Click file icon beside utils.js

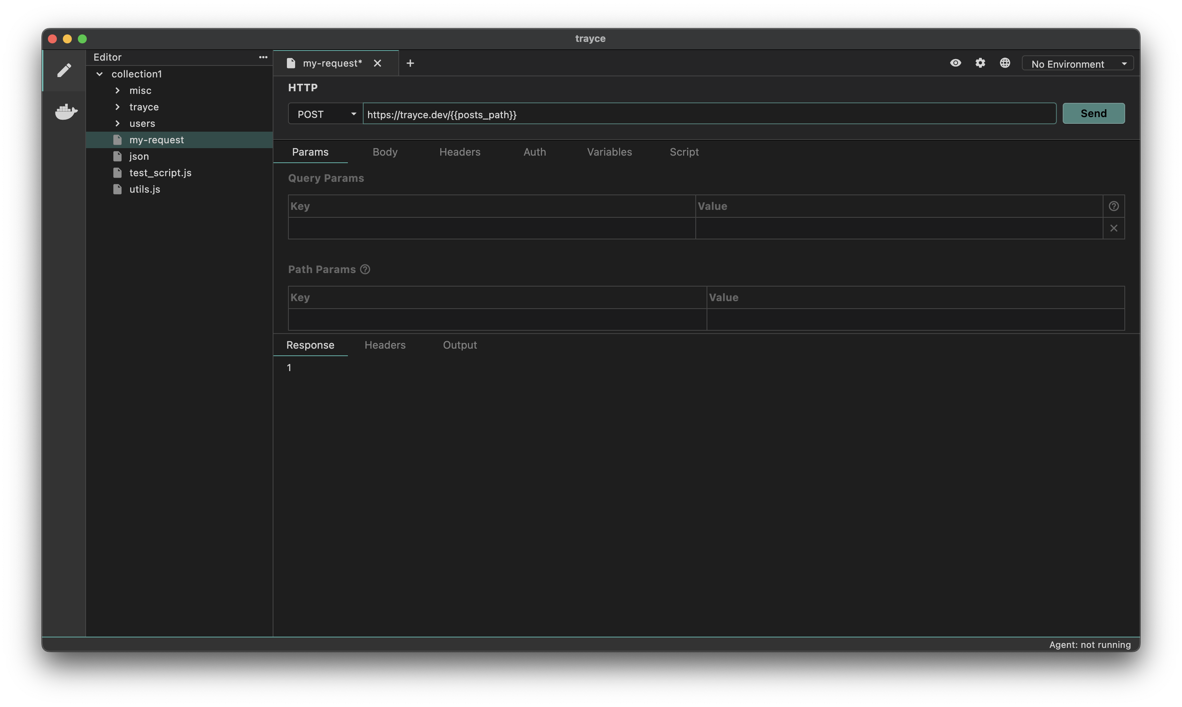pyautogui.click(x=117, y=189)
